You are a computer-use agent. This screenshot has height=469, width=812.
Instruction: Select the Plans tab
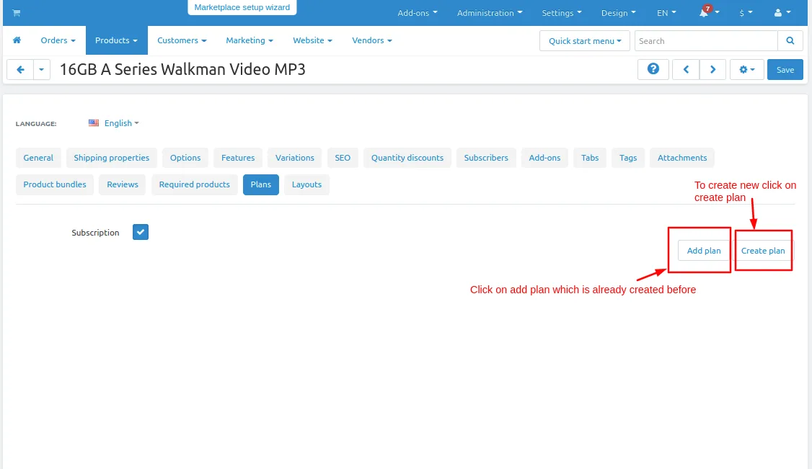[261, 184]
